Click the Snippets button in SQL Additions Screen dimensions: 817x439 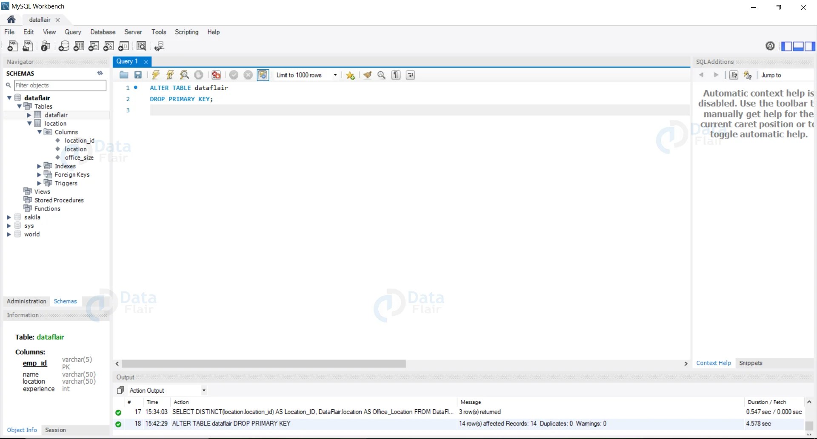(751, 363)
